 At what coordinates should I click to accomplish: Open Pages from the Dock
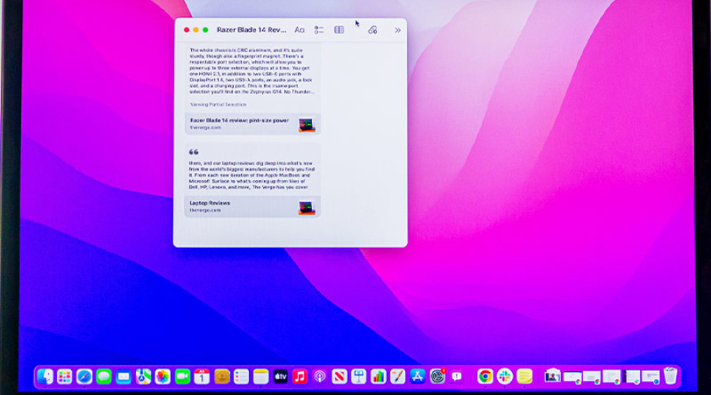pos(397,376)
